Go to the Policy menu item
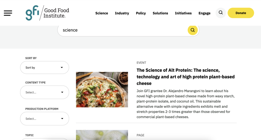Screen dimensions: 261x140 click(x=141, y=13)
